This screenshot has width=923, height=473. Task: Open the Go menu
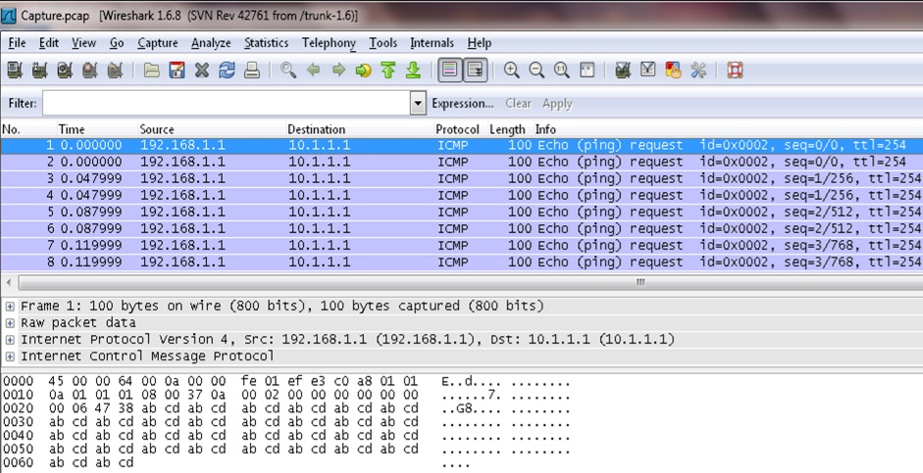[x=117, y=43]
